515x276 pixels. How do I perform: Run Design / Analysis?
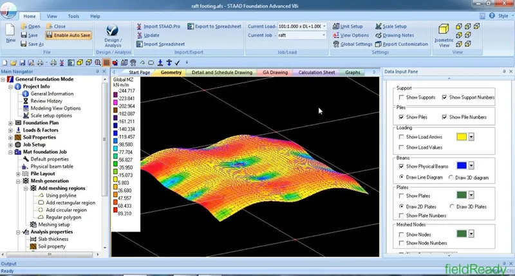click(113, 36)
